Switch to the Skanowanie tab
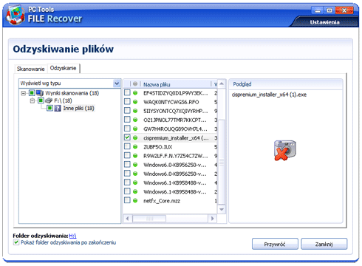 tap(31, 69)
